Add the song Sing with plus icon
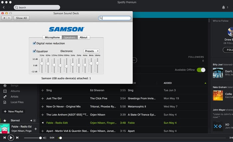Viewport: 233px width, 142px height. pos(43,90)
